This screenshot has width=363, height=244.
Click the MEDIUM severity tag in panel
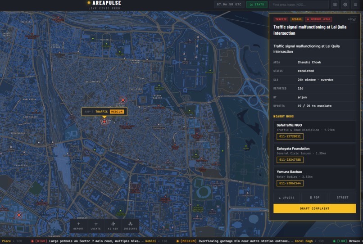(296, 19)
